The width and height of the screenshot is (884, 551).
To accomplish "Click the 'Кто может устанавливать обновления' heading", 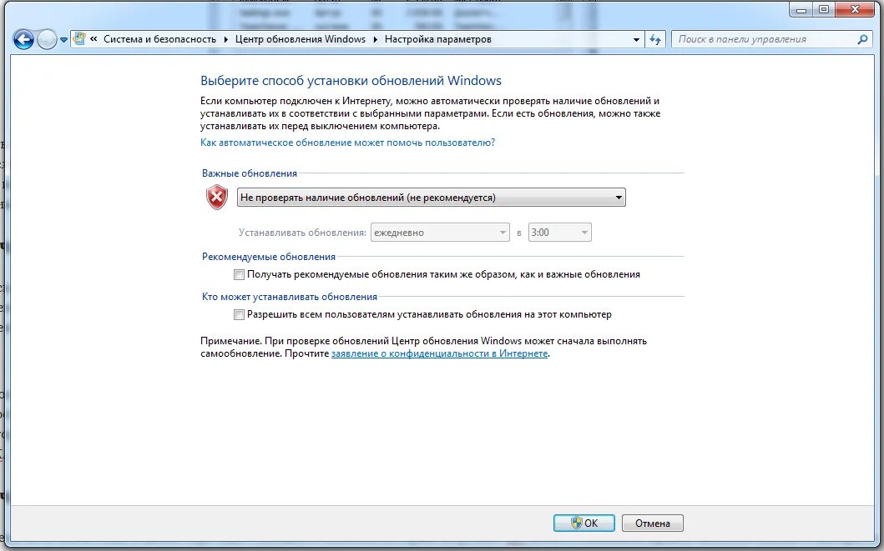I will point(289,297).
